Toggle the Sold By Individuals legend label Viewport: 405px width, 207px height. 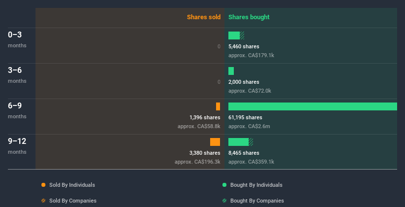point(72,185)
